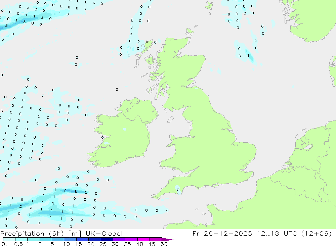Pick the 0.5–1 legend color swatch
336x246 pixels.
tap(22, 239)
